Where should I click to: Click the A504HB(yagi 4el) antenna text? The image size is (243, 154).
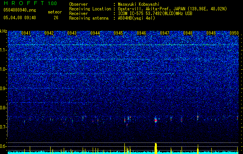click(x=136, y=18)
